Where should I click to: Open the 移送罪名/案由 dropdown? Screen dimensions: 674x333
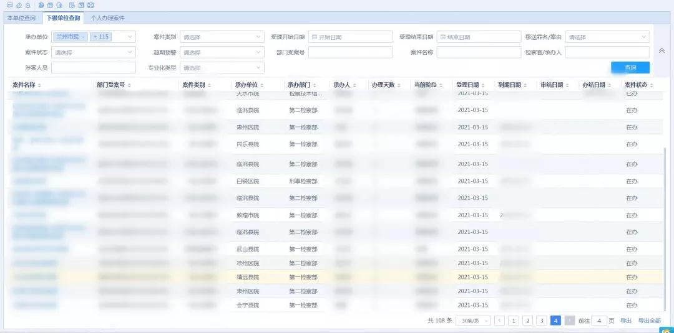coord(607,37)
